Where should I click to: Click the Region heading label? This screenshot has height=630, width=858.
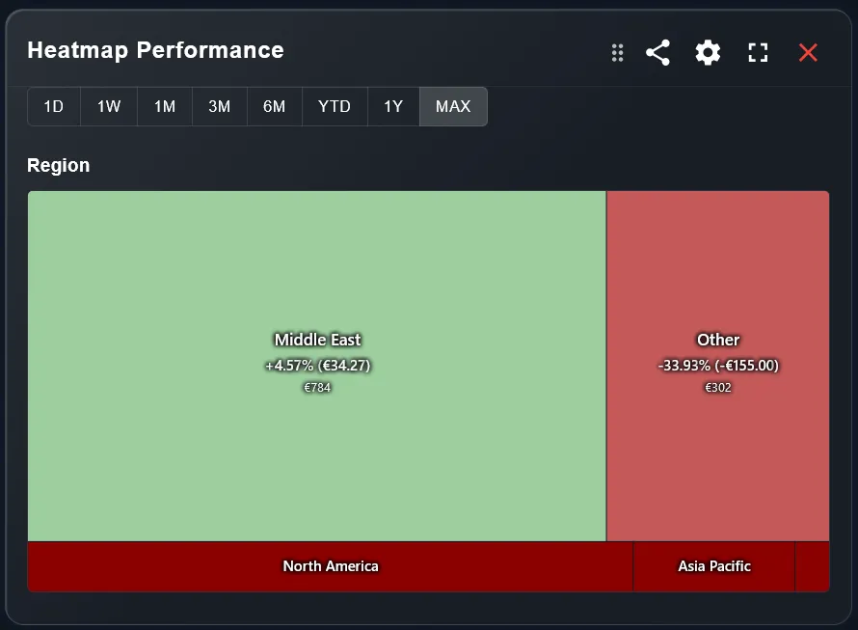tap(59, 165)
